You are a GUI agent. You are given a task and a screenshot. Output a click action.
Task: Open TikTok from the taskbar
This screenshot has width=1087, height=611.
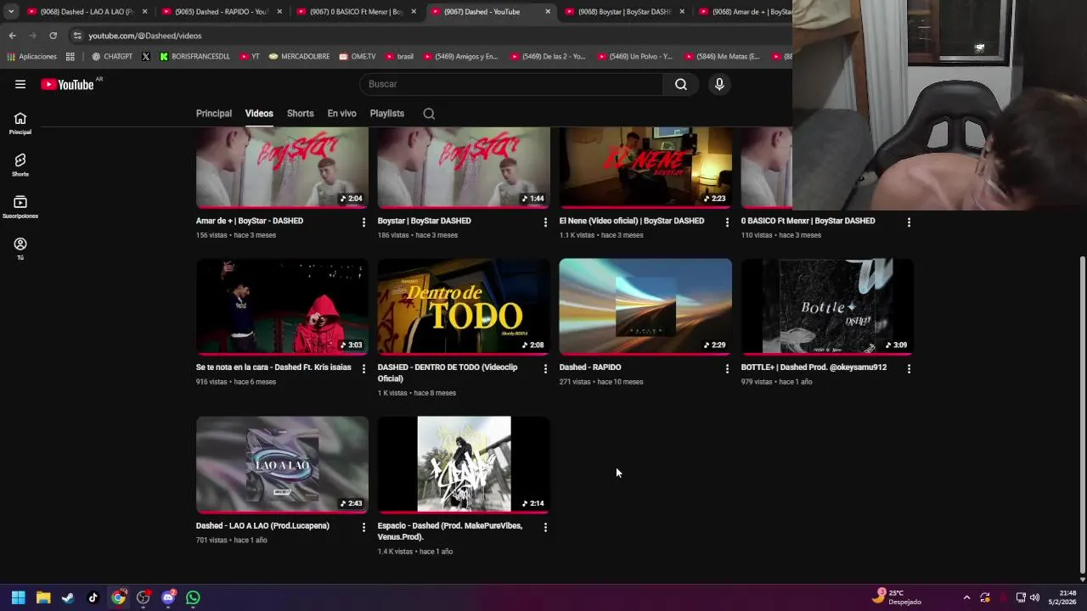pyautogui.click(x=93, y=597)
